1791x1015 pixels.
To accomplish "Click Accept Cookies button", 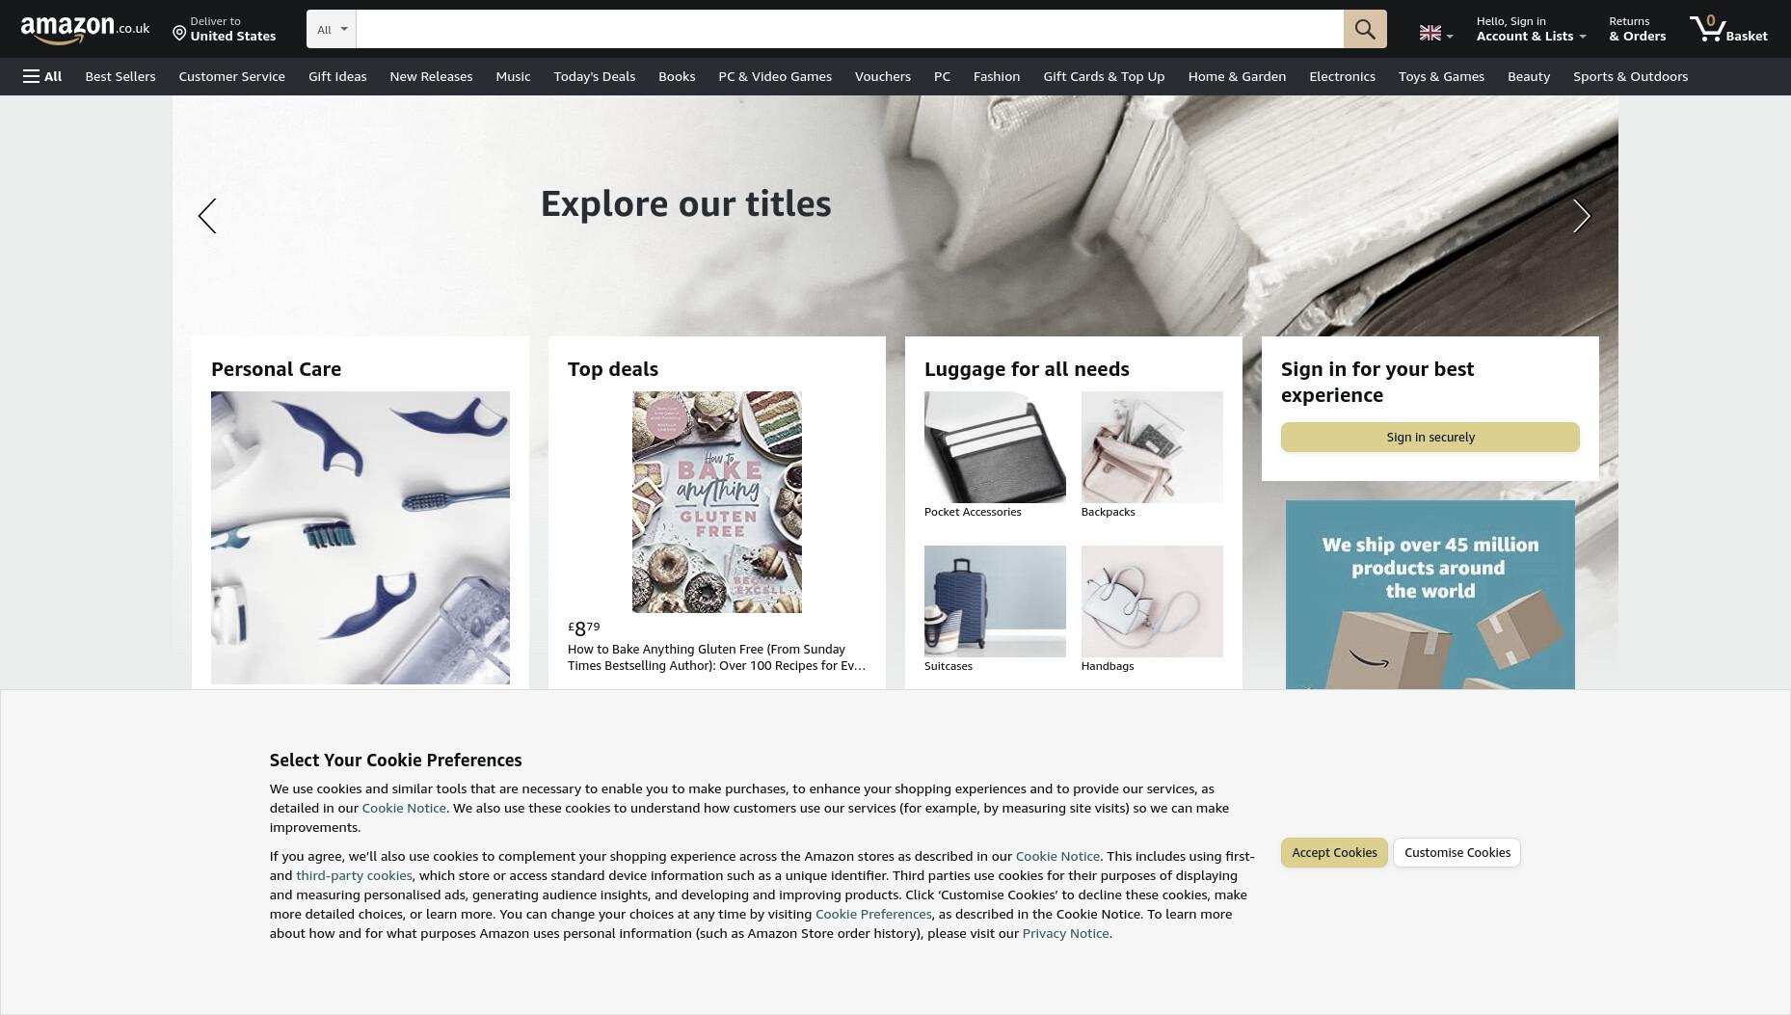I will coord(1334,852).
